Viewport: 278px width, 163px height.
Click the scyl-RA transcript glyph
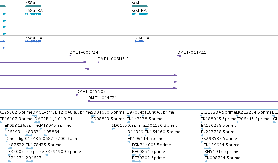[x=140, y=14]
